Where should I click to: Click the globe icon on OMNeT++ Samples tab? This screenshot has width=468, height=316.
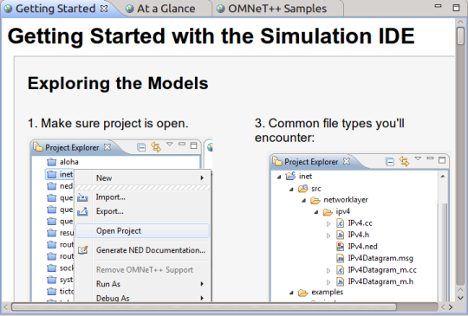click(221, 9)
